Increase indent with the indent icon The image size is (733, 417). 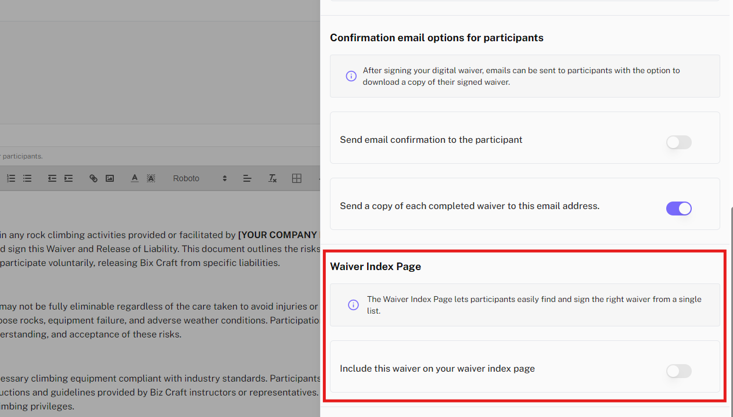[69, 178]
